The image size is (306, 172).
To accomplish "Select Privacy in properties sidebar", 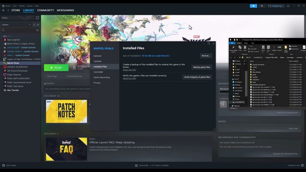I will [97, 83].
